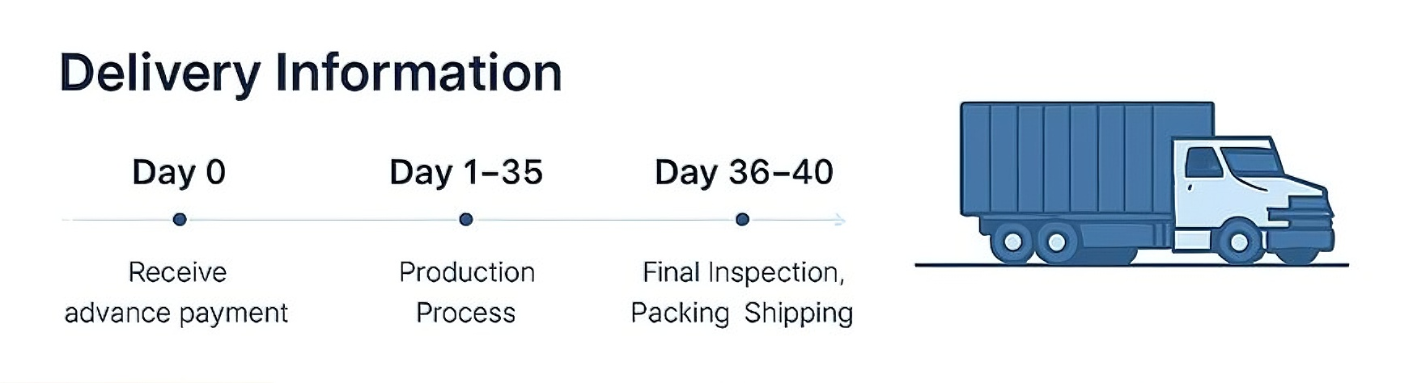Select the Day 36–40 timeline dot
The width and height of the screenshot is (1413, 383).
[x=742, y=219]
